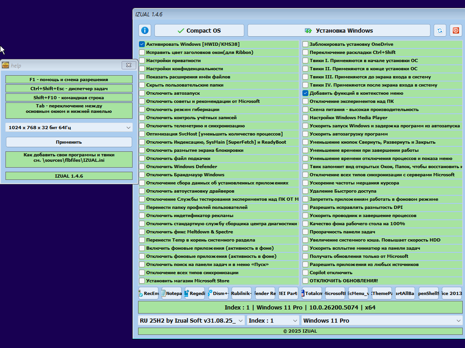The height and width of the screenshot is (348, 465).
Task: Click the blue refresh arrows icon
Action: pos(440,30)
